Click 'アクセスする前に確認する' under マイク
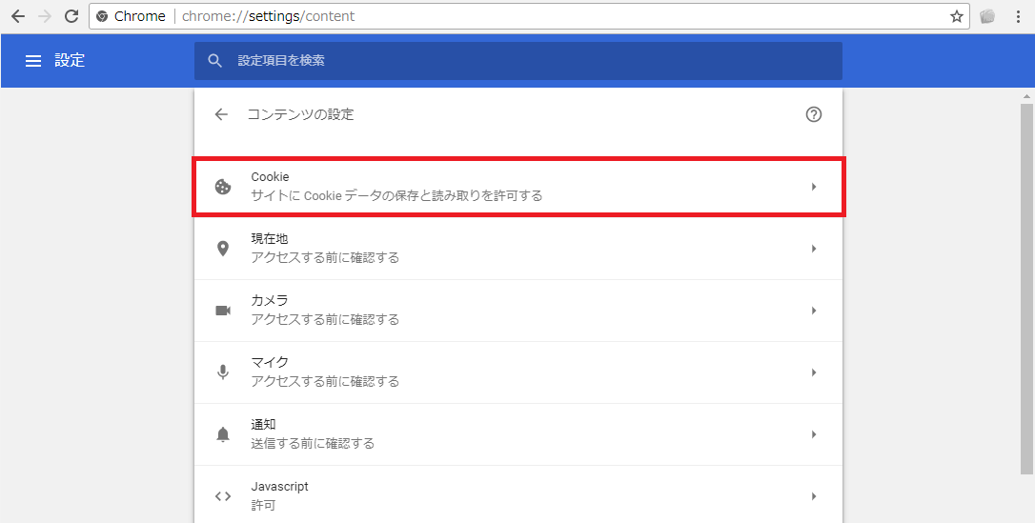 (325, 382)
